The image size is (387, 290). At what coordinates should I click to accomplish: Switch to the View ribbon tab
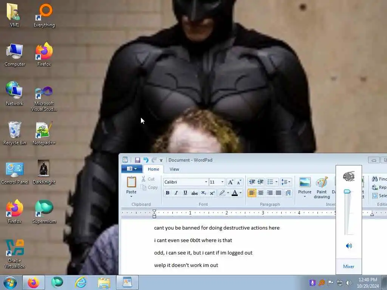coord(174,169)
